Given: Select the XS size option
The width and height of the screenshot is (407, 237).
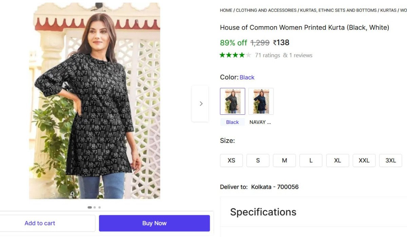Looking at the screenshot, I should point(231,160).
